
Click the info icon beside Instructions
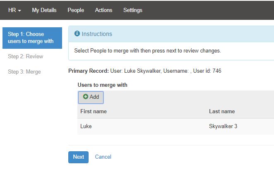(x=77, y=34)
